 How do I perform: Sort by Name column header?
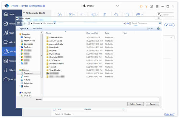pyautogui.click(x=49, y=33)
